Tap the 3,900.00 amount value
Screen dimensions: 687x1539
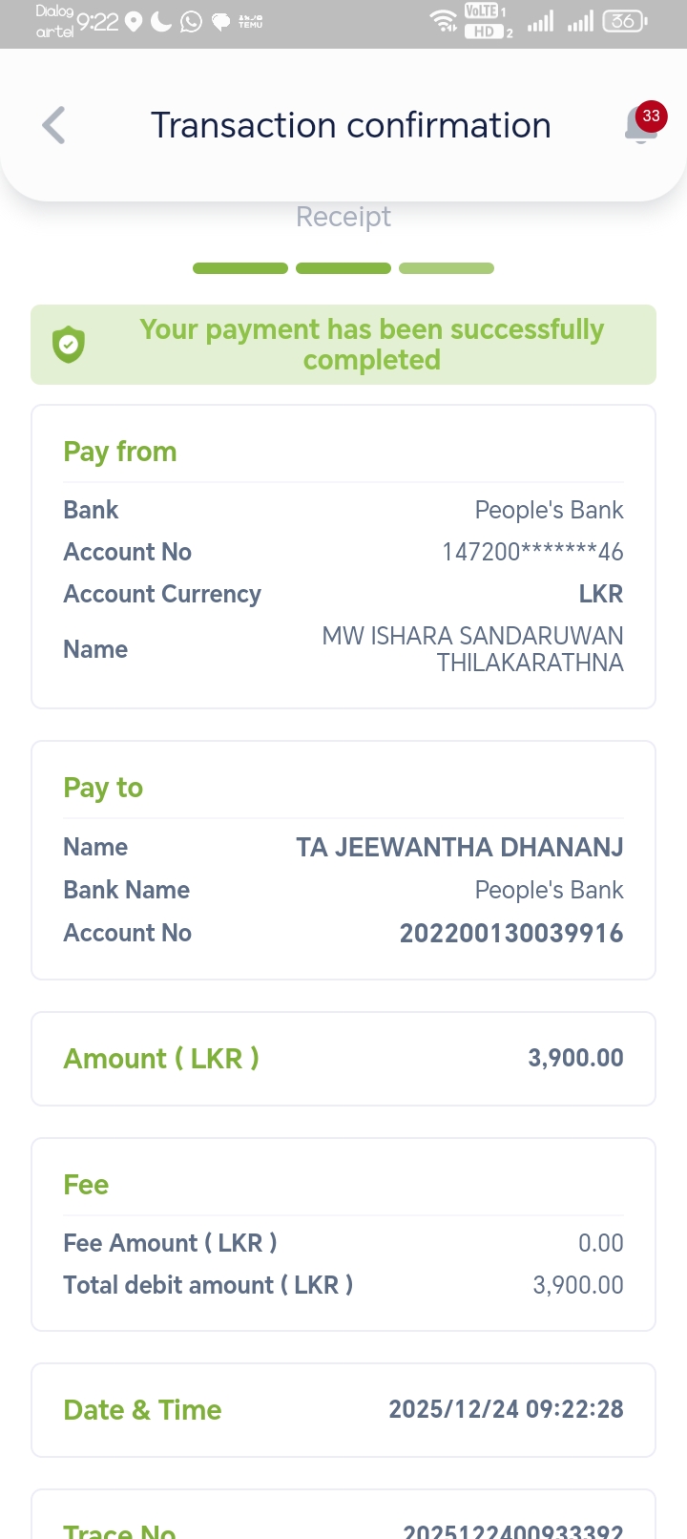575,1058
